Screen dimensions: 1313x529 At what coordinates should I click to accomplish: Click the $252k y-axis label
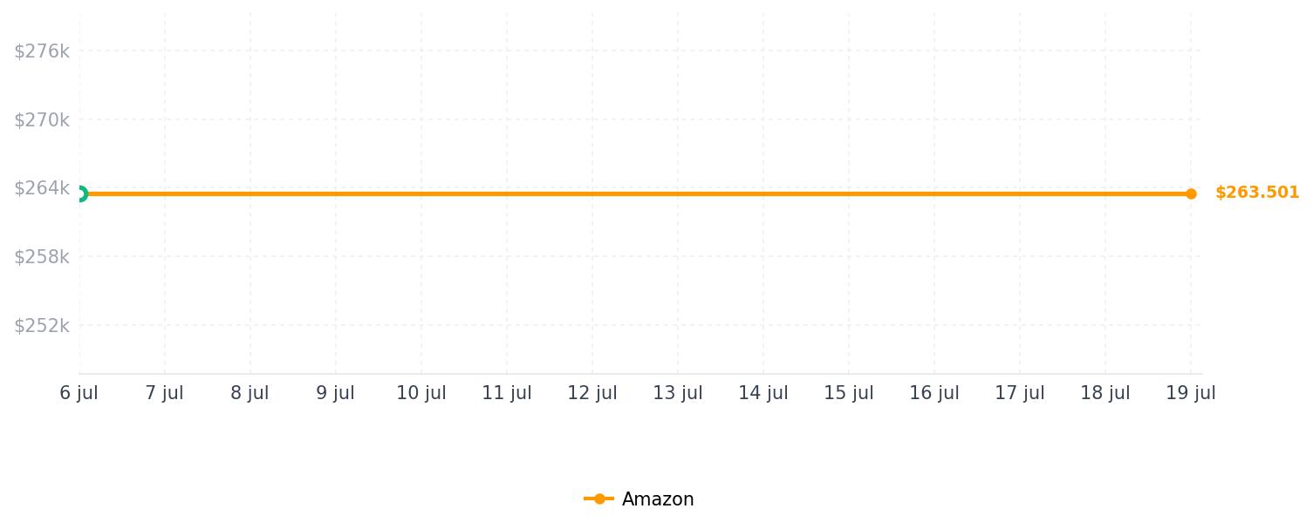tap(42, 326)
